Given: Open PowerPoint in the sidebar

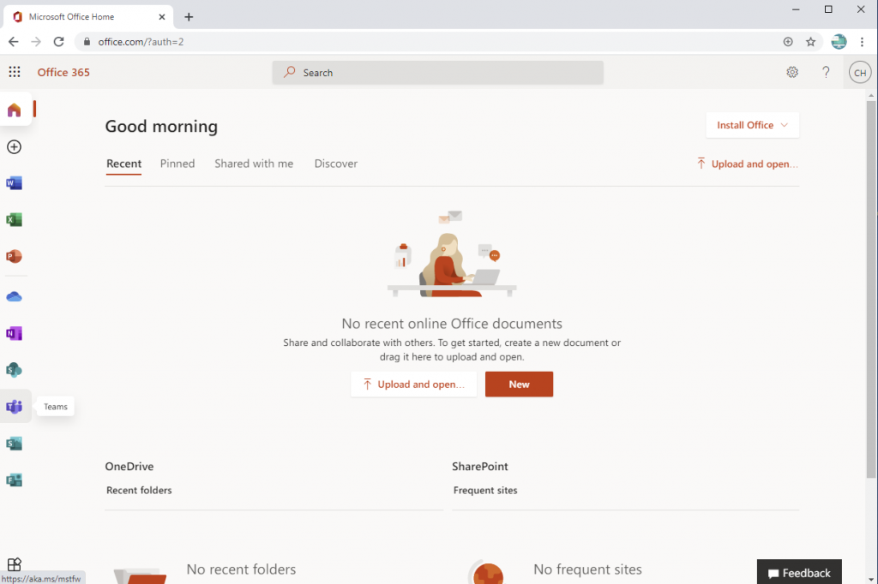Looking at the screenshot, I should point(14,257).
